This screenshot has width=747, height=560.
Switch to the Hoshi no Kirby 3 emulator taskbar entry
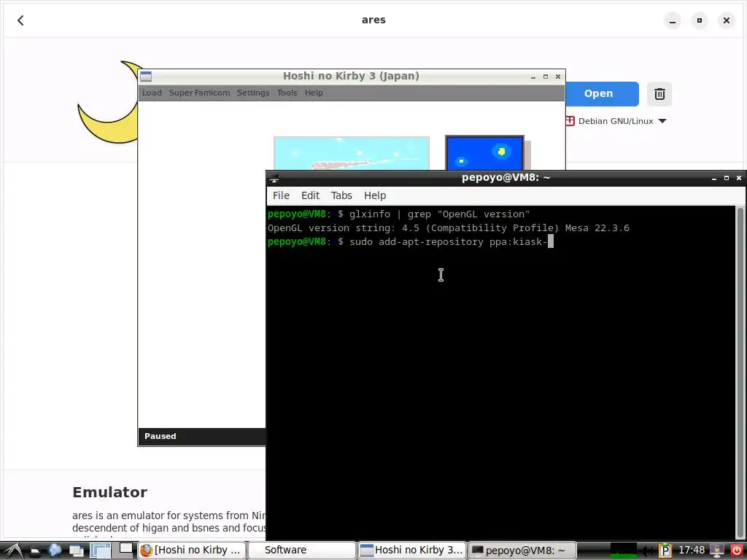pyautogui.click(x=411, y=550)
